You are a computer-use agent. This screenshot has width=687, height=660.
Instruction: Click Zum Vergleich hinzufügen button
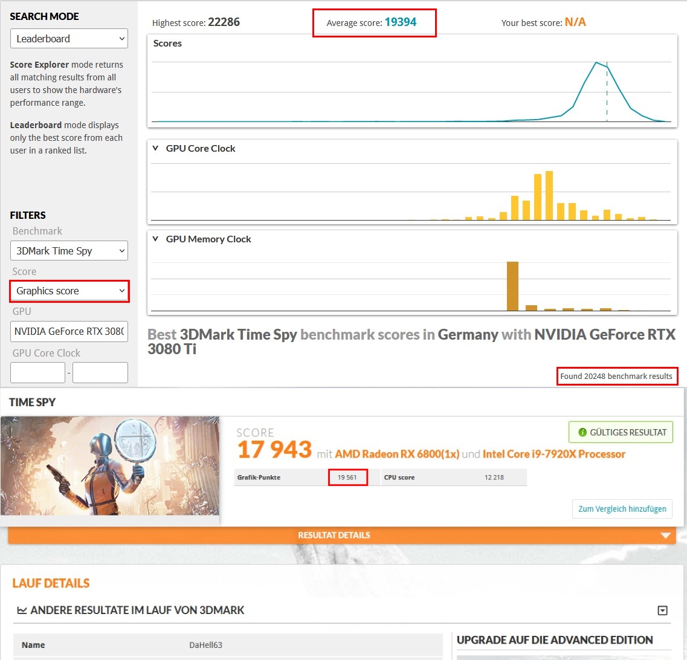coord(622,509)
